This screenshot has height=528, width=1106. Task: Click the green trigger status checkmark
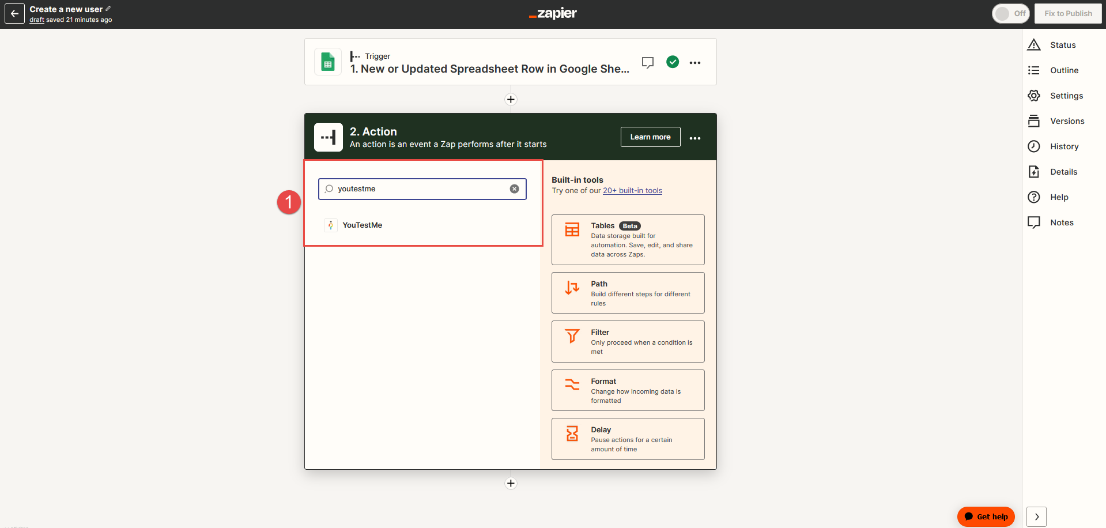(673, 62)
